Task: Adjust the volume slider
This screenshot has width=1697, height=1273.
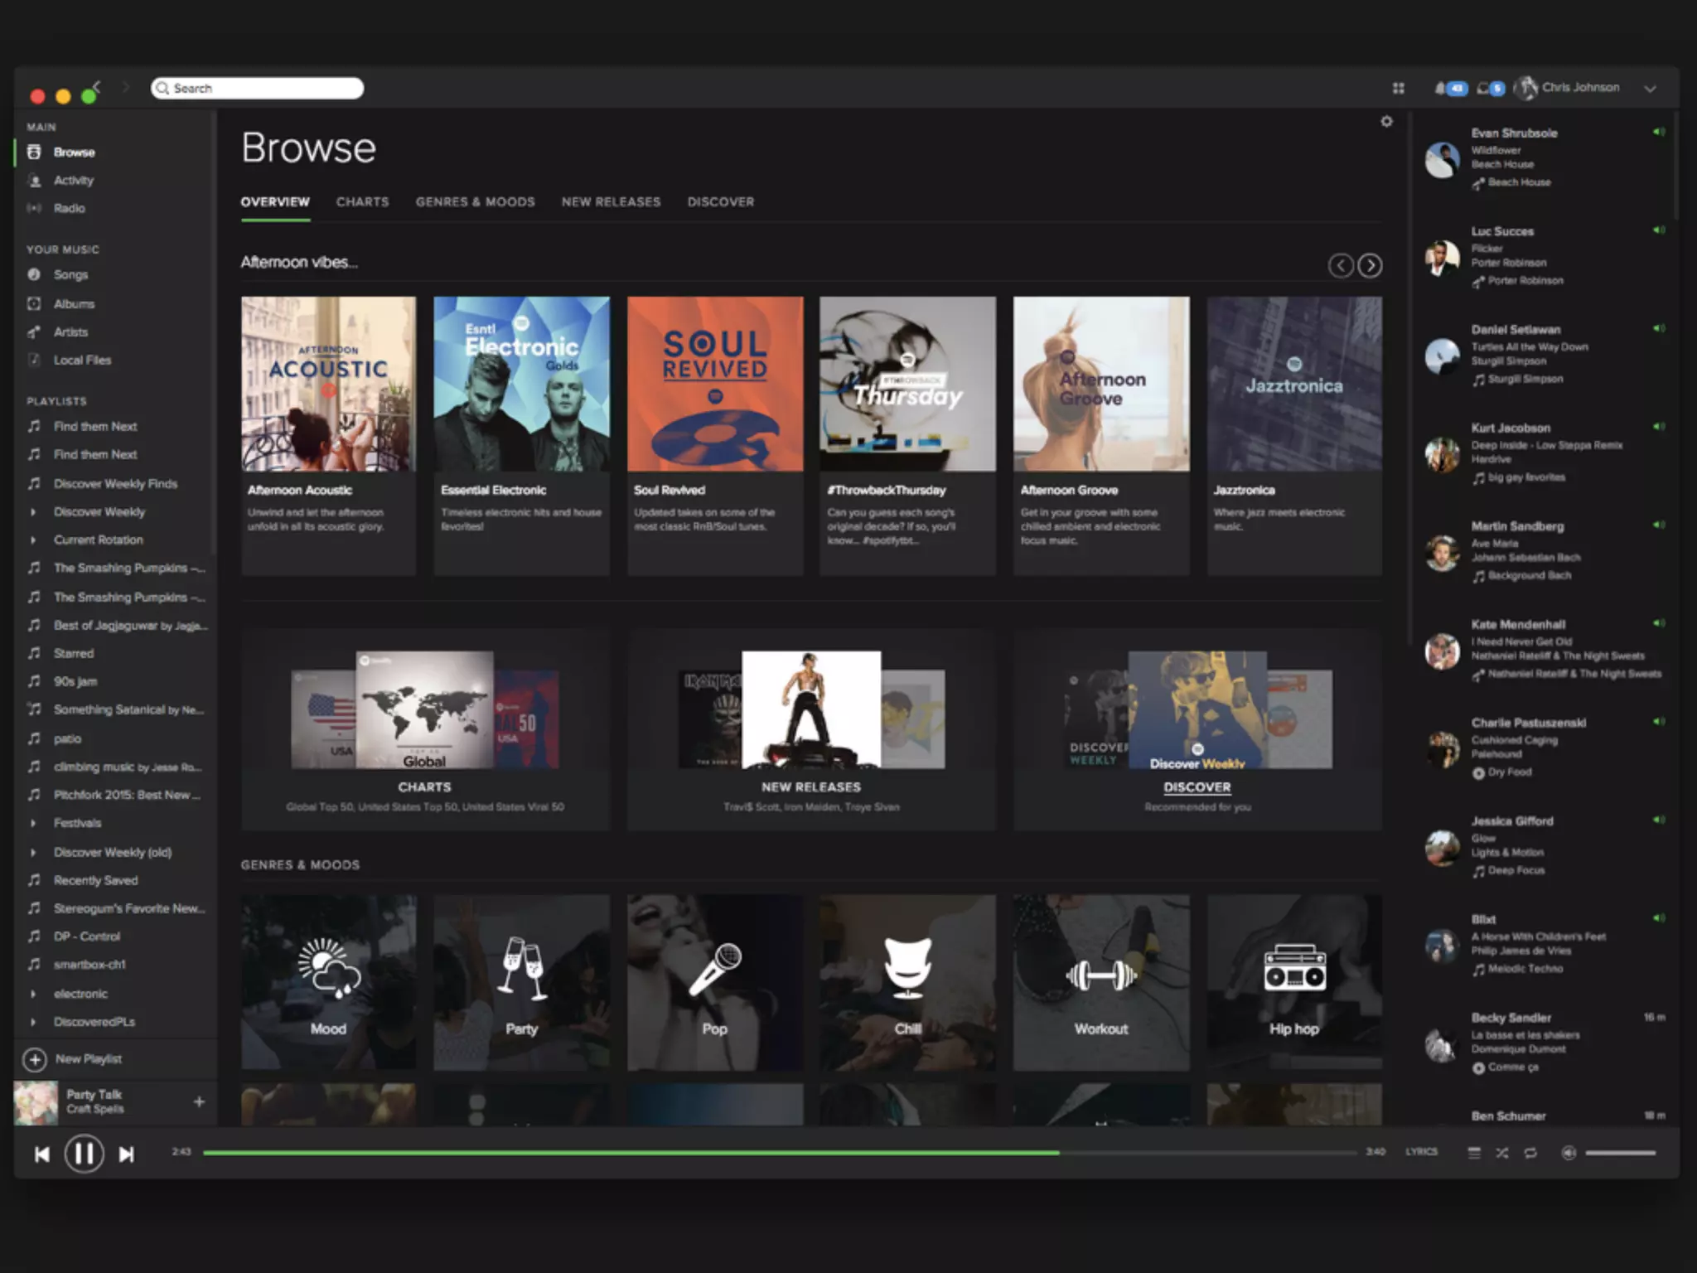Action: [x=1620, y=1153]
